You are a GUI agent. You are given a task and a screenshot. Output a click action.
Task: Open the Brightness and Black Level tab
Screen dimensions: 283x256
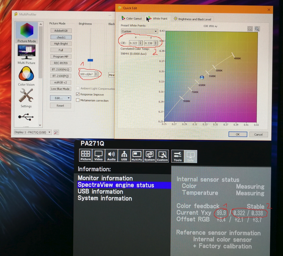[192, 19]
